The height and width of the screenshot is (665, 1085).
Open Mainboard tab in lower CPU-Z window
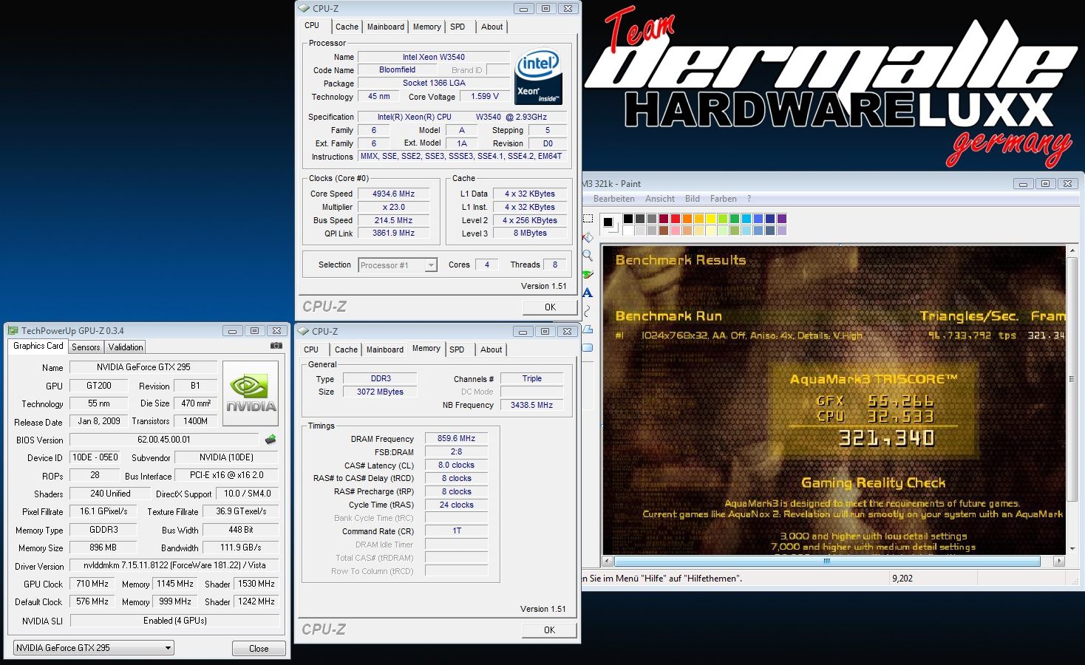pyautogui.click(x=385, y=349)
